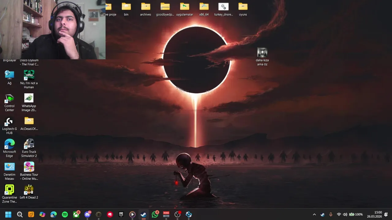Show hidden system tray icons
The image size is (392, 220).
coord(314,215)
